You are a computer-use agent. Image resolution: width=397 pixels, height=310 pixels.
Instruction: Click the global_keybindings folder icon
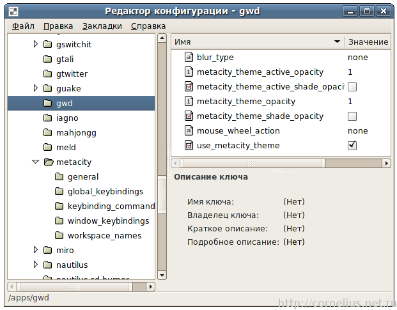click(x=59, y=191)
